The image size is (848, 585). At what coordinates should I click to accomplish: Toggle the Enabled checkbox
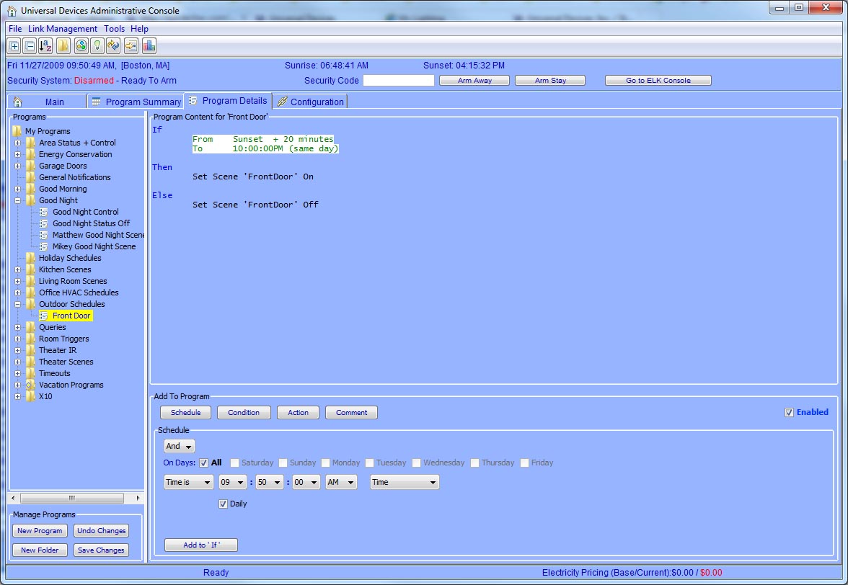click(x=789, y=412)
